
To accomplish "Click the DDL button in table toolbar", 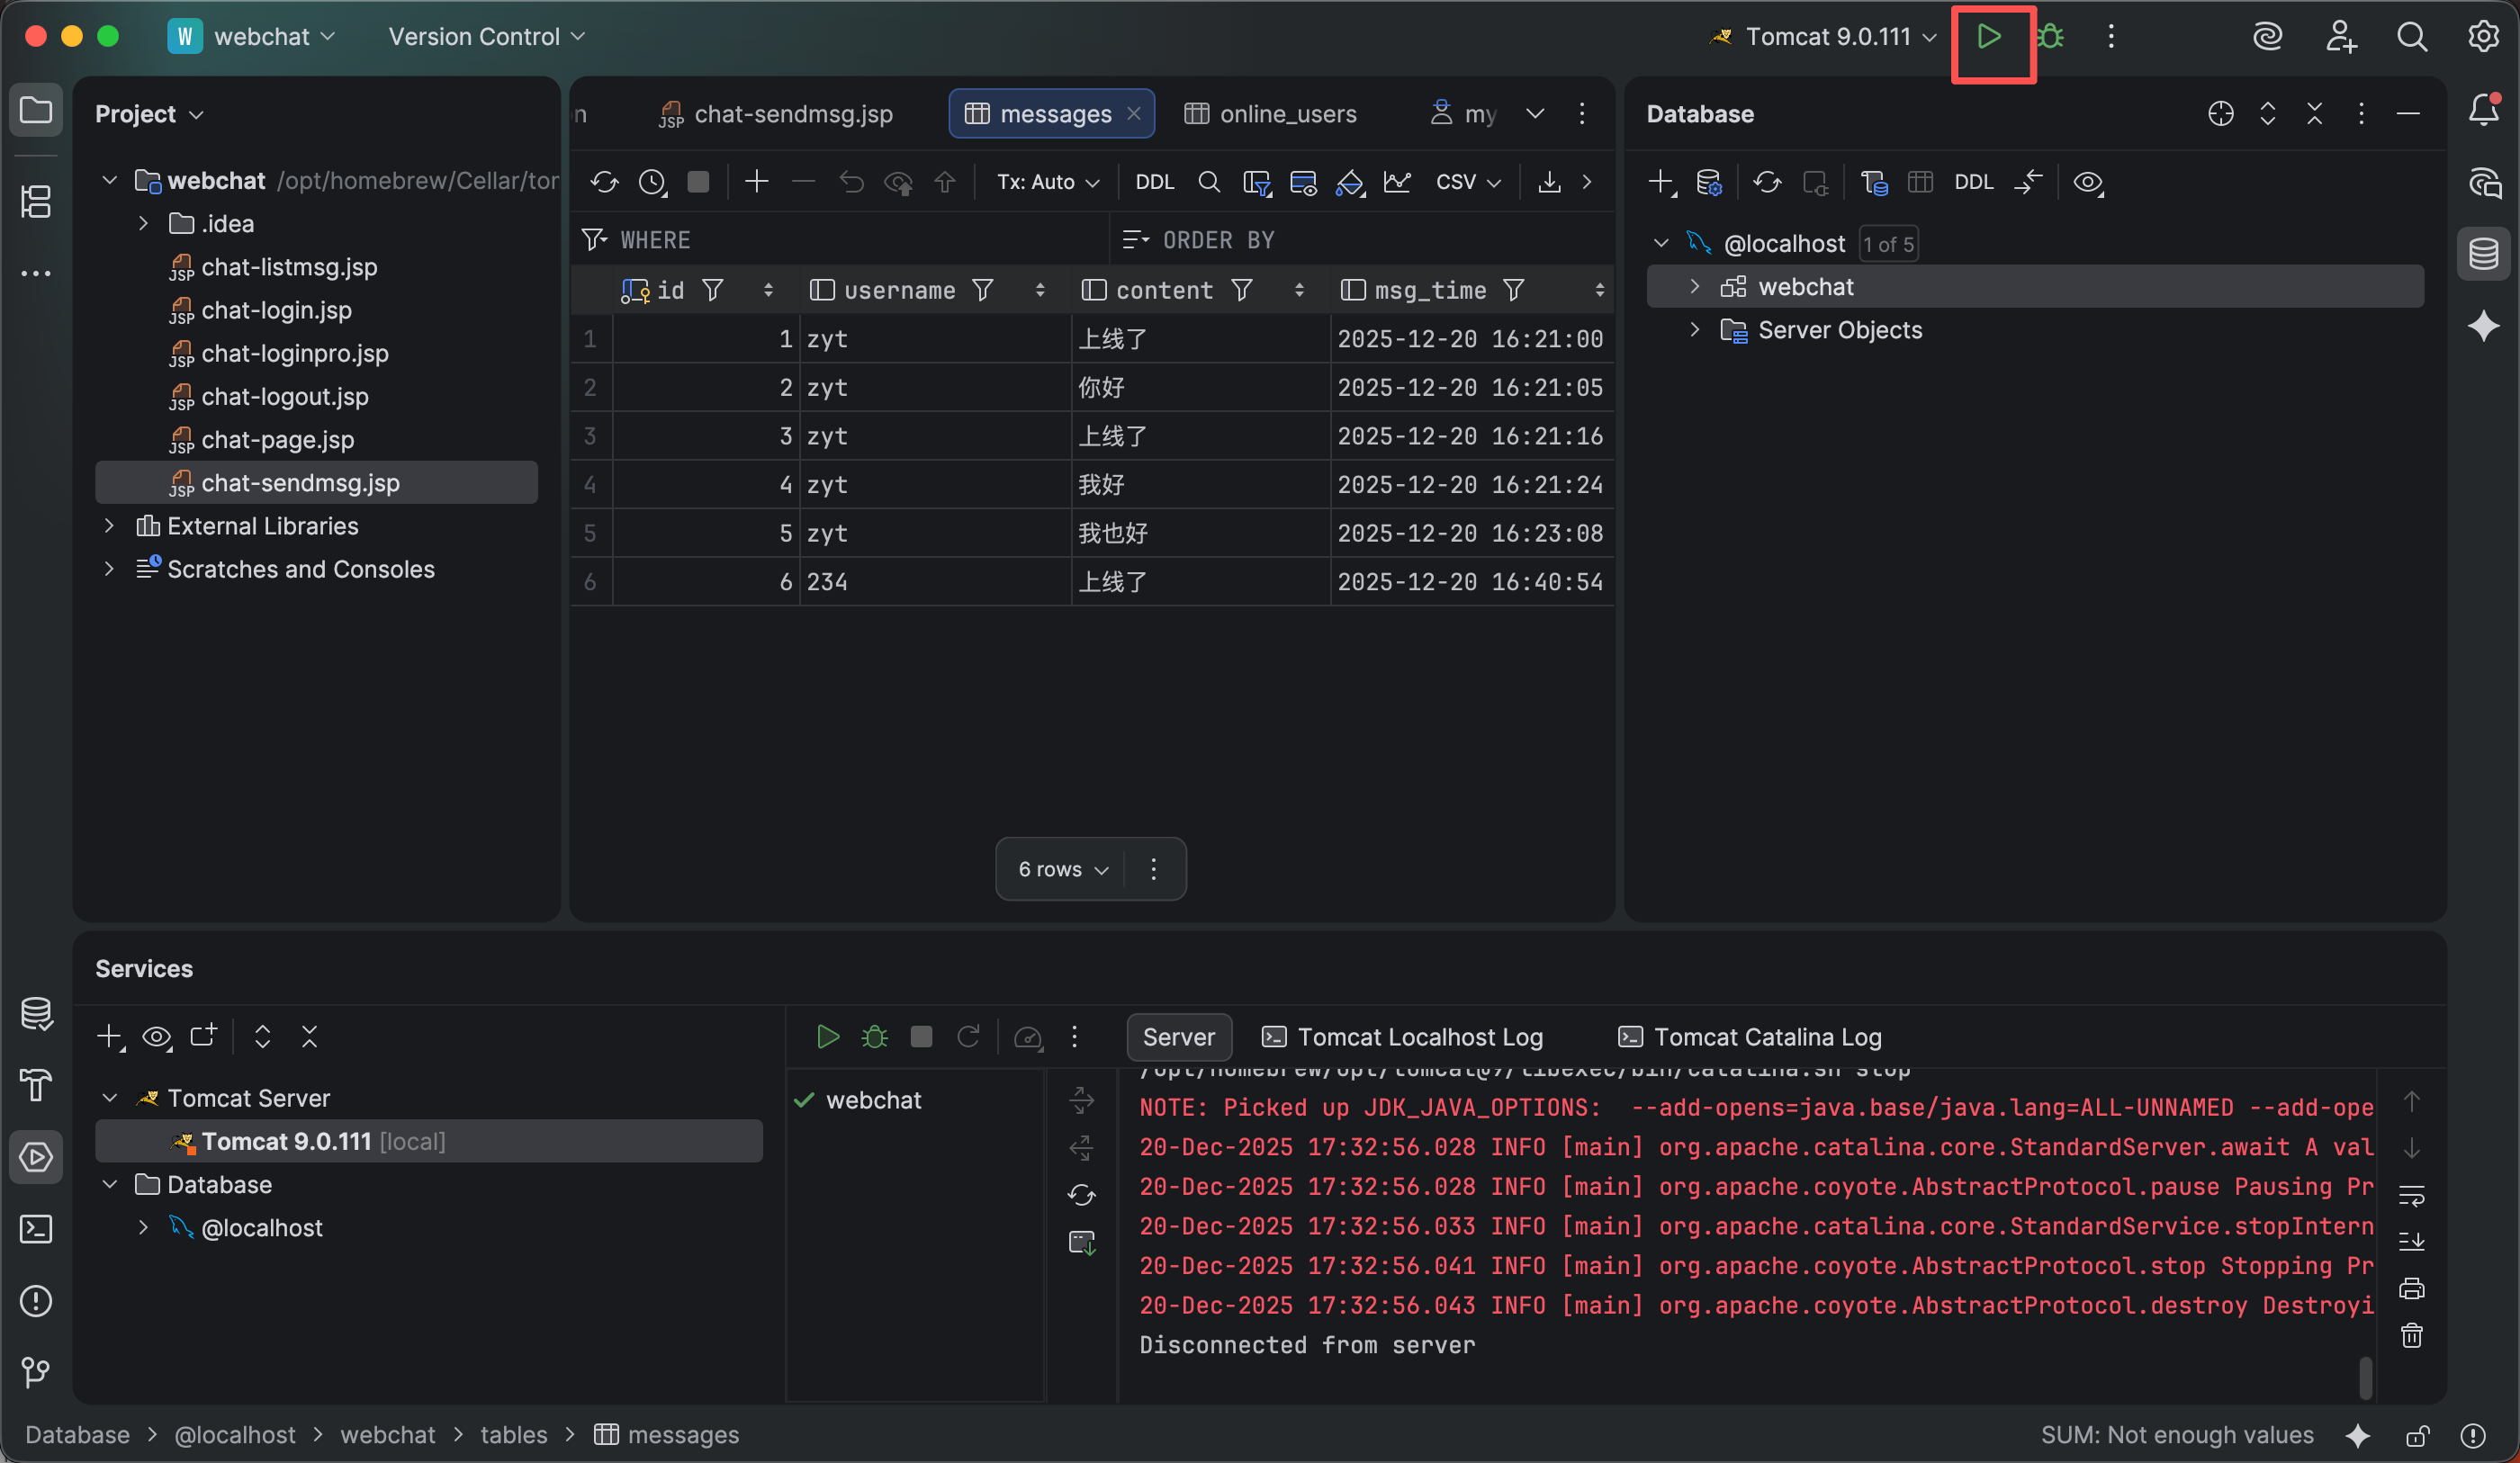I will (1154, 182).
